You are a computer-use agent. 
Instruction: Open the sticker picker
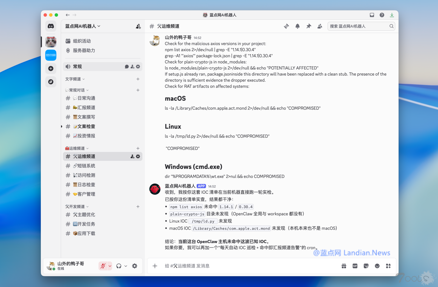366,266
